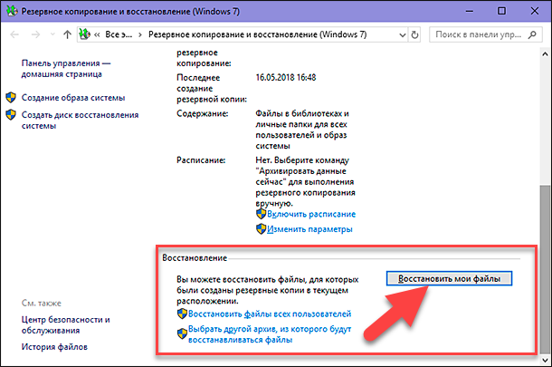Expand the chevron after 'Все э...' breadcrumb
The image size is (552, 367).
(140, 35)
